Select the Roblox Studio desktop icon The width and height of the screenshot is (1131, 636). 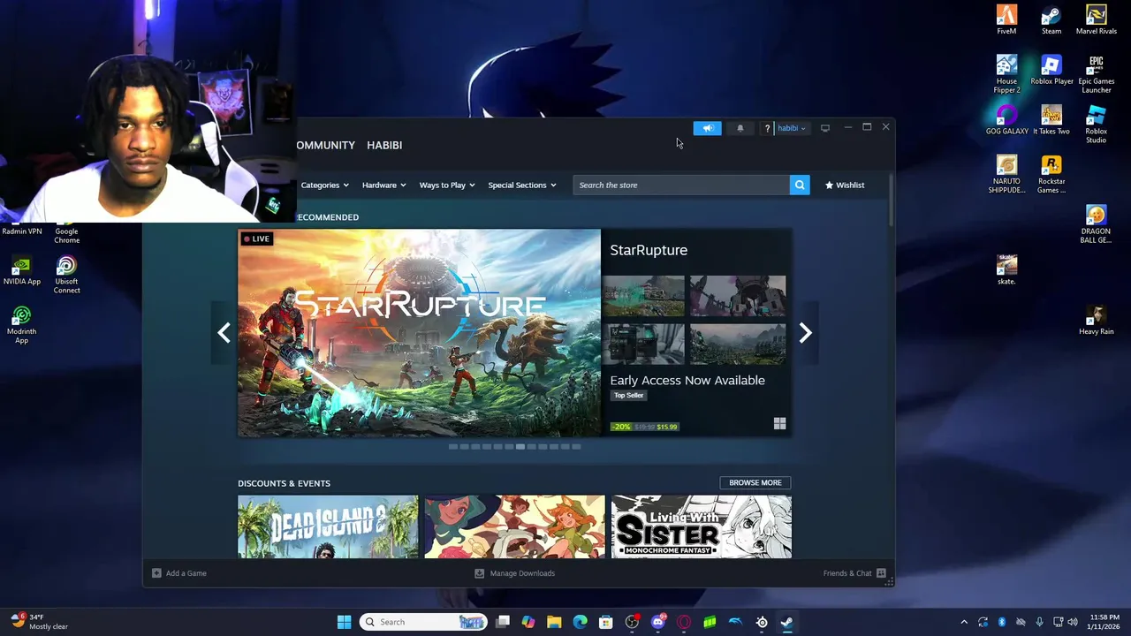pos(1097,125)
